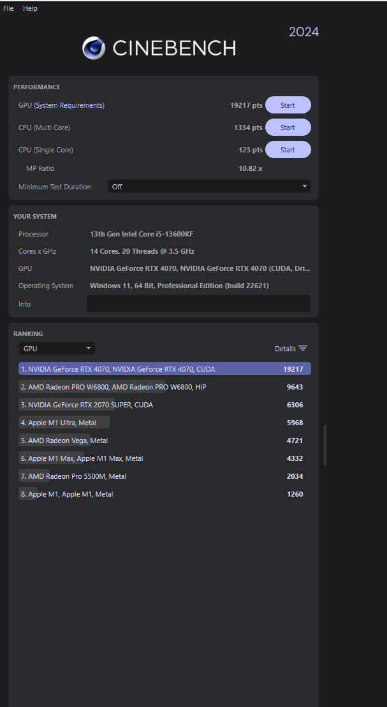Click the 4332 ranking score

coord(295,458)
